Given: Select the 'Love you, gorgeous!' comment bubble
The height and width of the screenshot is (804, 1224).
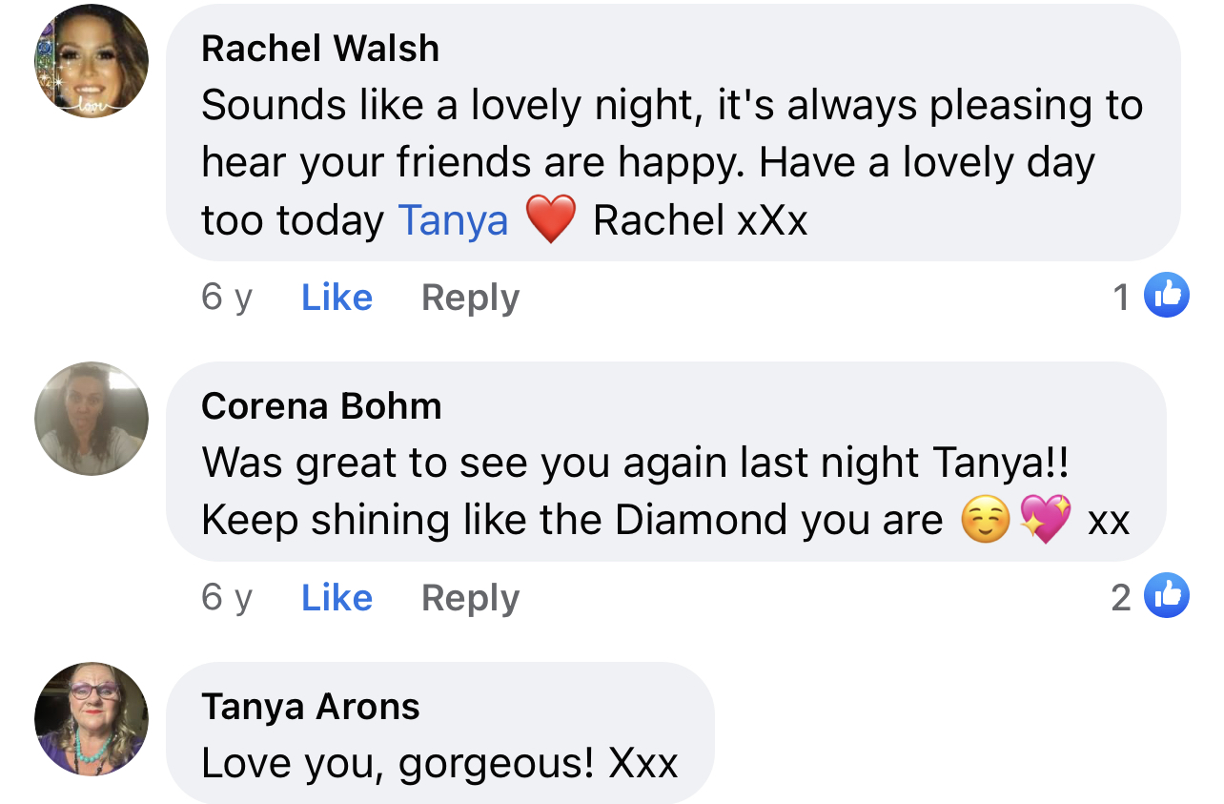Looking at the screenshot, I should click(x=440, y=732).
